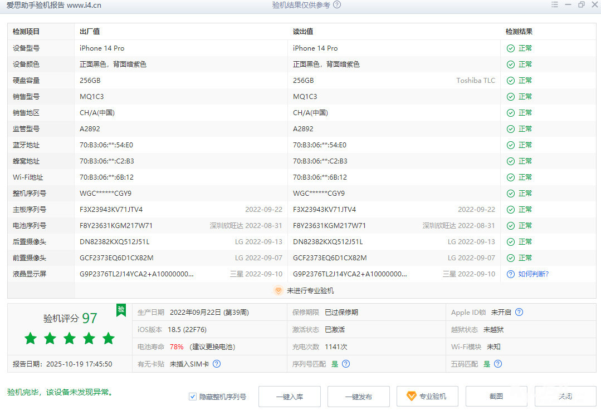Click help icon next to 序列号匹配

click(346, 364)
